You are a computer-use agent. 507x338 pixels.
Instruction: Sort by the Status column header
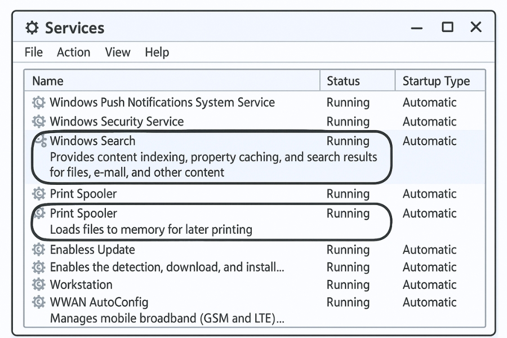click(x=343, y=81)
